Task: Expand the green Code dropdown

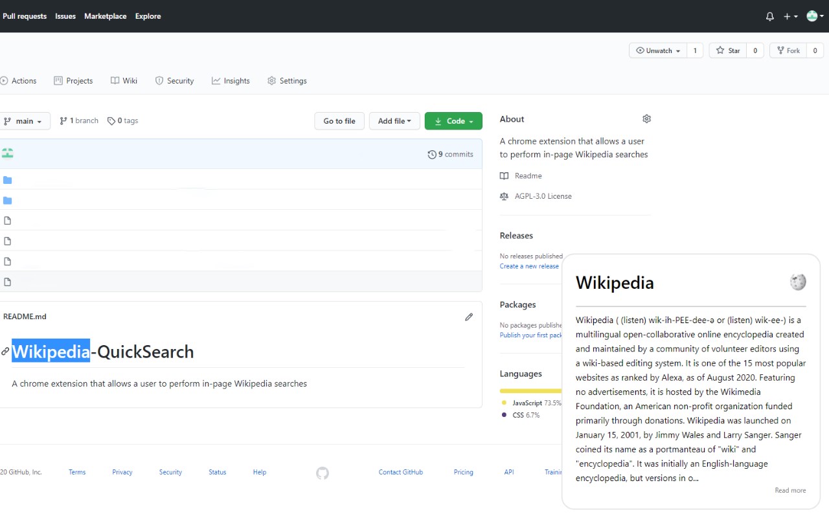Action: click(x=453, y=121)
